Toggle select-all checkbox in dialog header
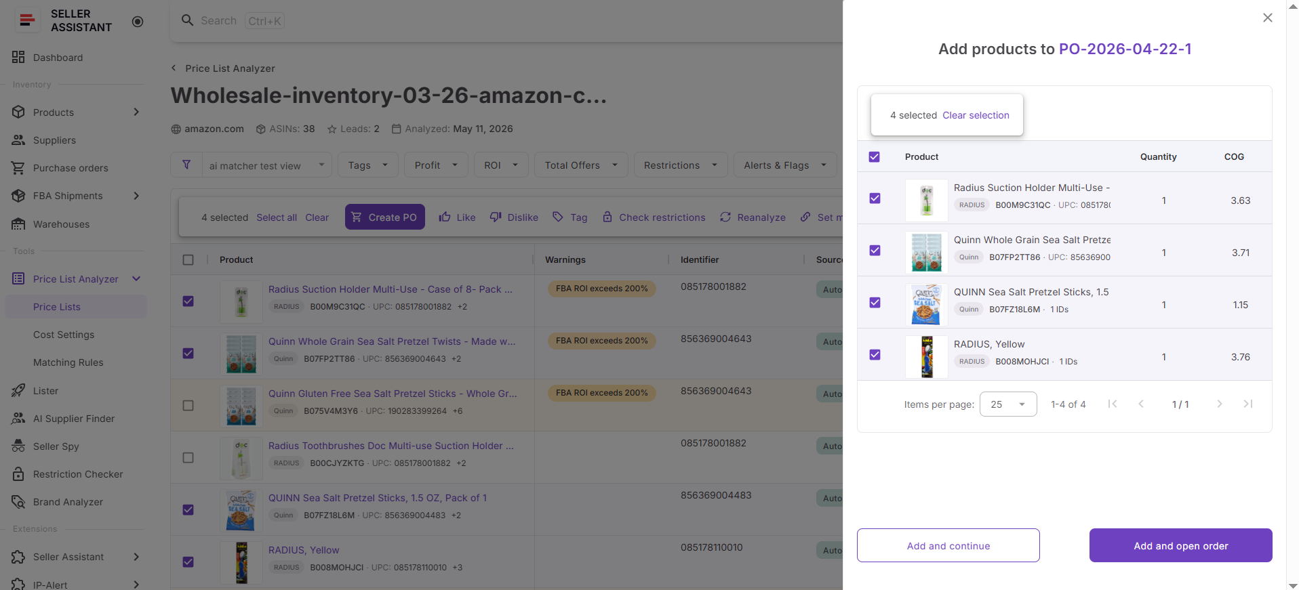1299x590 pixels. pyautogui.click(x=875, y=156)
